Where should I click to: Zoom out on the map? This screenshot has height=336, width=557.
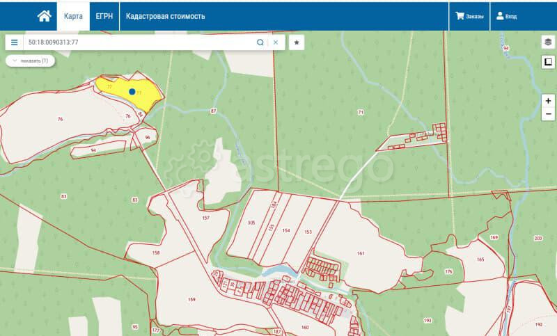(x=548, y=113)
